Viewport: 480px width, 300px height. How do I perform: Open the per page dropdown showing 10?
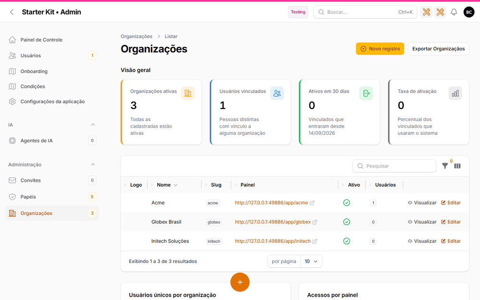[311, 262]
